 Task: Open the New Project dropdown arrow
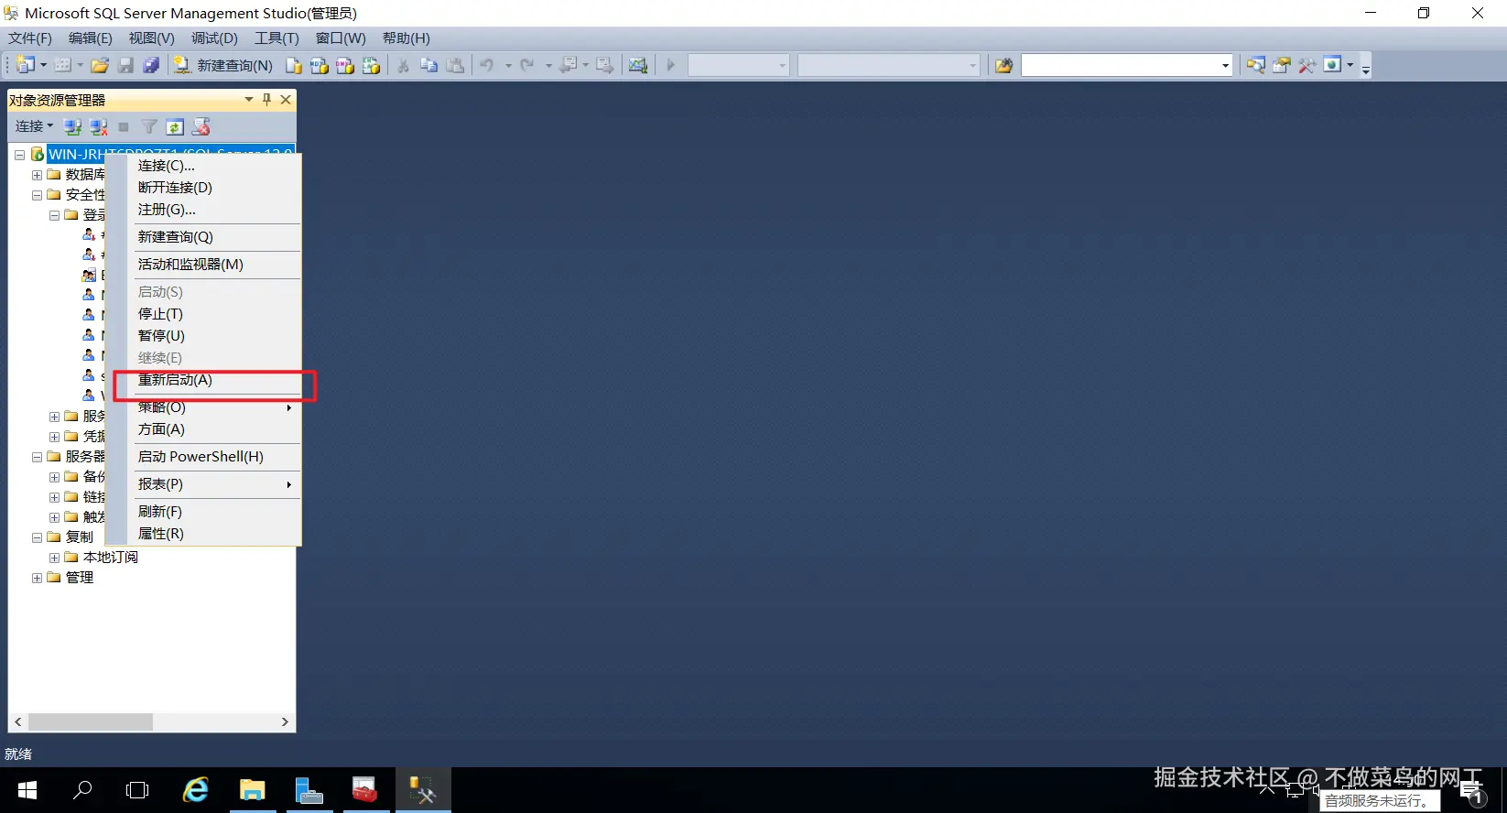[43, 65]
